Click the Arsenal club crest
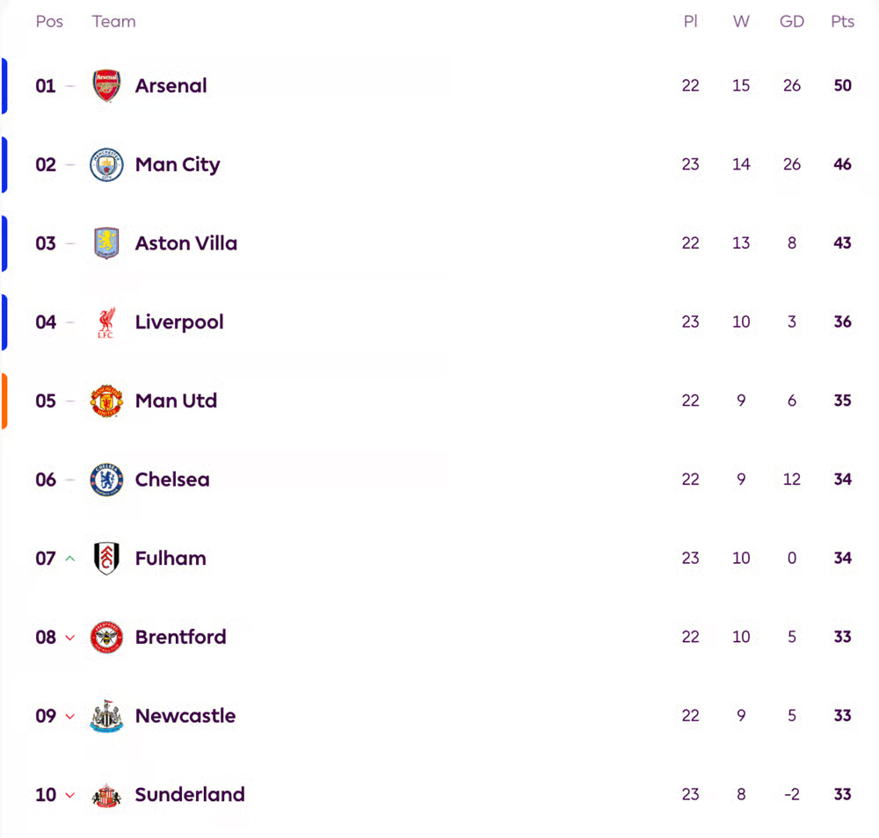Image resolution: width=879 pixels, height=838 pixels. point(105,85)
